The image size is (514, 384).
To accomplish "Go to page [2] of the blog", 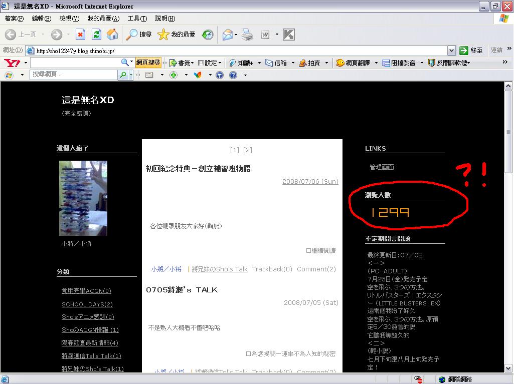I will point(248,150).
